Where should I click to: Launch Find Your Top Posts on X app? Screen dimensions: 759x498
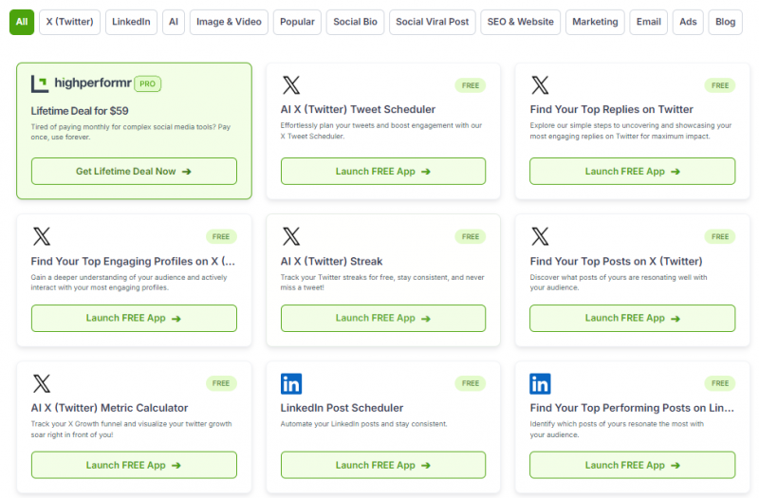tap(632, 319)
